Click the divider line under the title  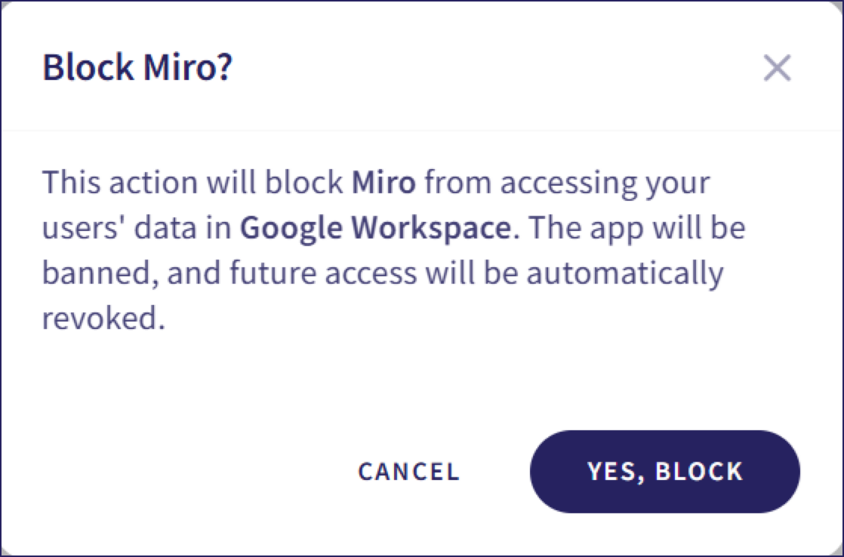pyautogui.click(x=422, y=131)
